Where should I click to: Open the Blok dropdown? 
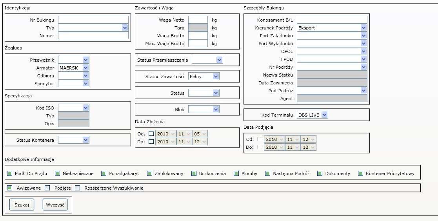pos(204,110)
